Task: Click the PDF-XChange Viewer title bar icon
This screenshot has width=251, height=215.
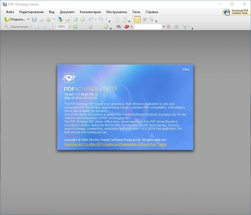Action: pyautogui.click(x=4, y=4)
